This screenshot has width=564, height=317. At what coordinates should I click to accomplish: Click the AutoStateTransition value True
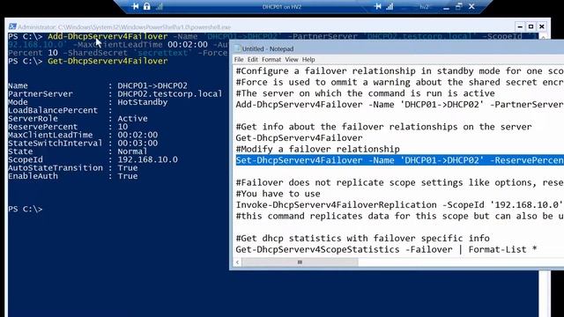pyautogui.click(x=128, y=168)
